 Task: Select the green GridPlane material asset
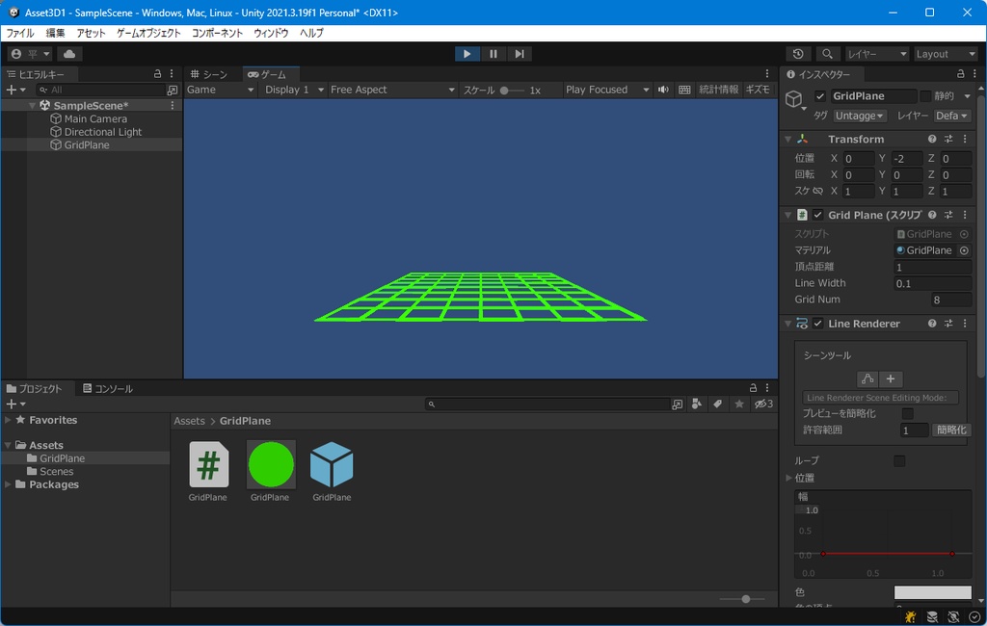(x=271, y=472)
